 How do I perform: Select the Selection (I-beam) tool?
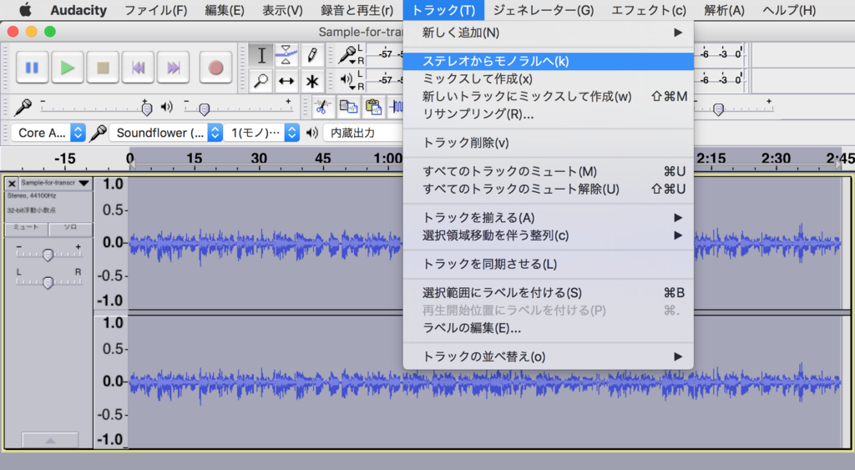(x=261, y=55)
